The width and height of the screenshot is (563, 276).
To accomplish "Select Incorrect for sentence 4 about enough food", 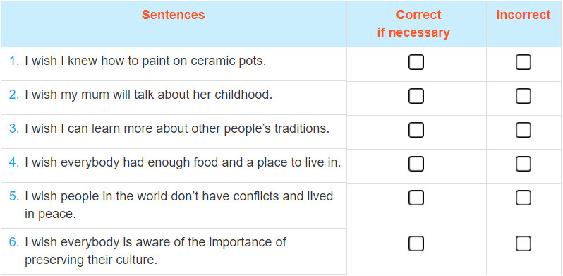I will pos(523,164).
